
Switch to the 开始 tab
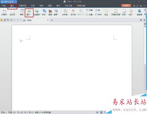pyautogui.click(x=4, y=6)
